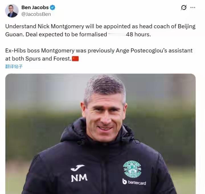This screenshot has height=194, width=205.
Task: Click the blue verified checkmark badge
Action: 53,7
